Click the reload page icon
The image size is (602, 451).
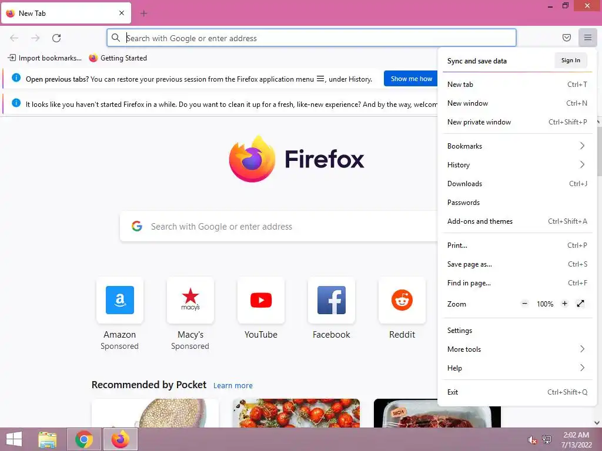point(56,38)
